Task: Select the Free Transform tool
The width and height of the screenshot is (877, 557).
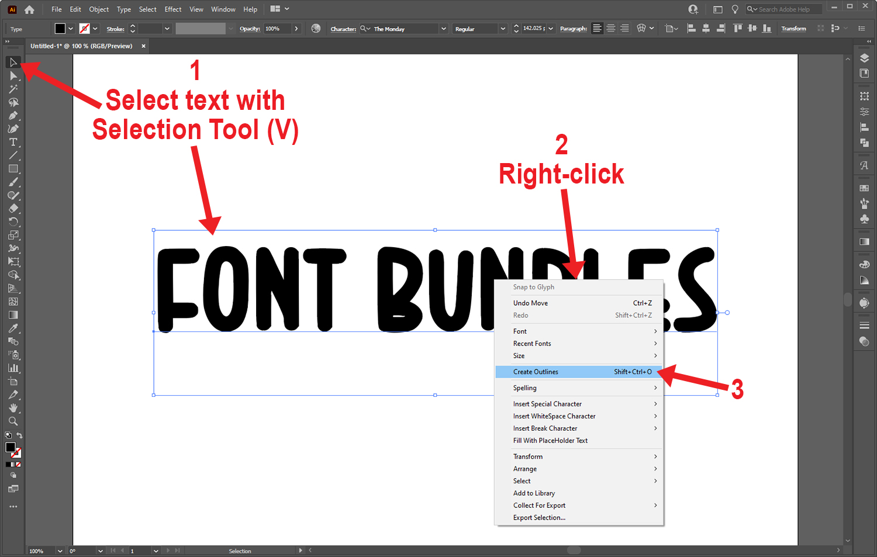Action: (x=13, y=262)
